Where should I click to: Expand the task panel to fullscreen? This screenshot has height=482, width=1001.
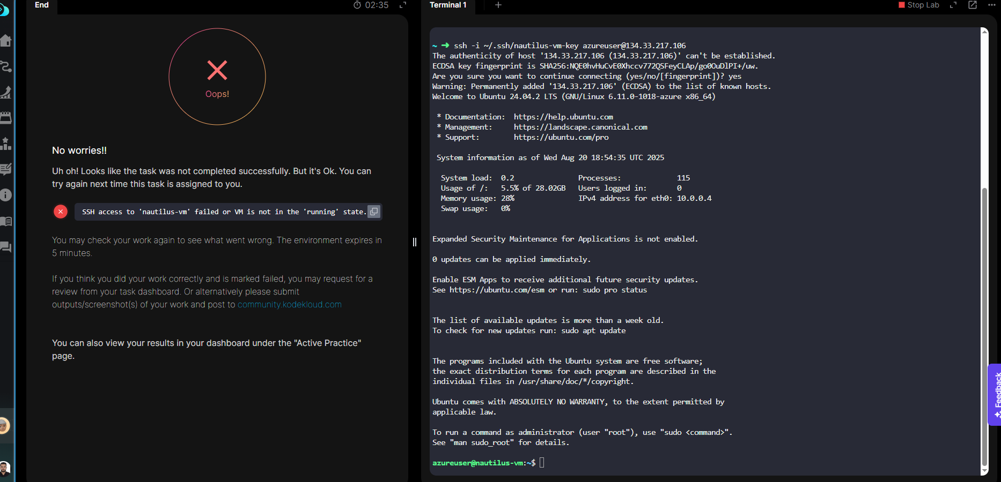pos(403,5)
